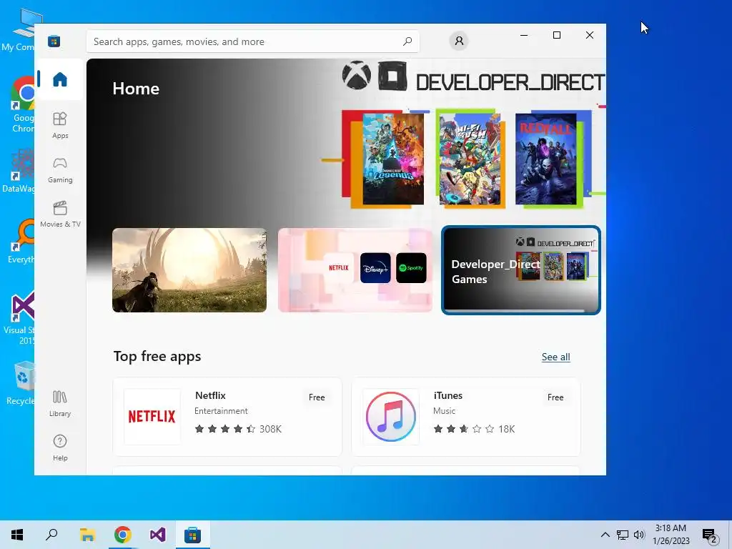Viewport: 732px width, 549px height.
Task: Open the Apps section in the sidebar
Action: pyautogui.click(x=60, y=125)
